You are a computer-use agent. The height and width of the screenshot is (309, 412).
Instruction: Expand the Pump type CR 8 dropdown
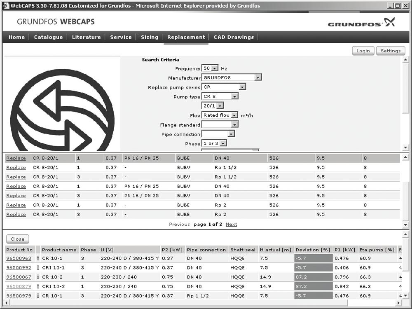[234, 96]
